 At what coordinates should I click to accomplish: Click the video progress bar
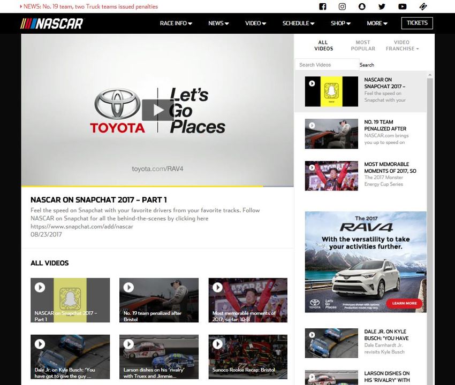[x=157, y=186]
